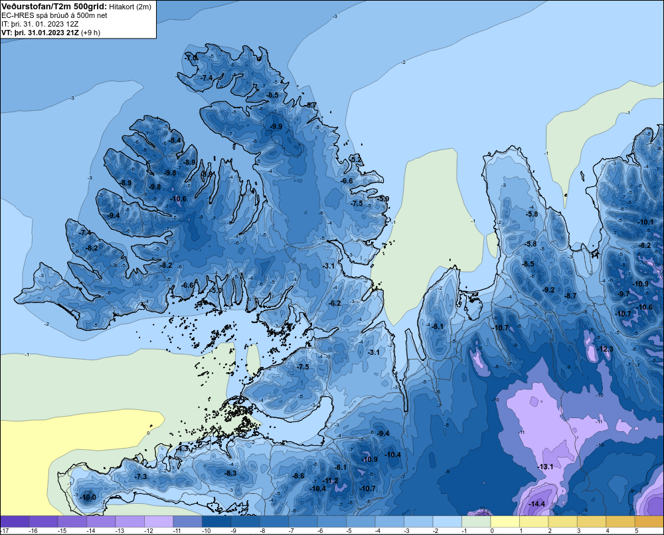Click the -6.2 temperature label
The height and width of the screenshot is (535, 664).
click(335, 303)
